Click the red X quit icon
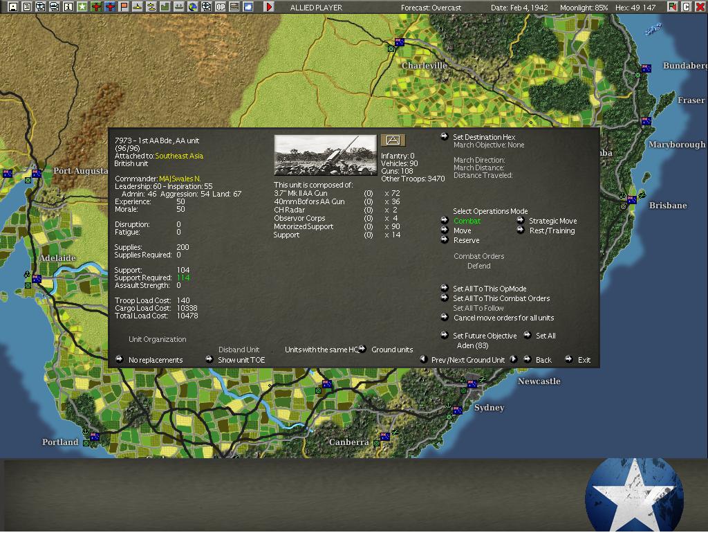 (x=700, y=7)
